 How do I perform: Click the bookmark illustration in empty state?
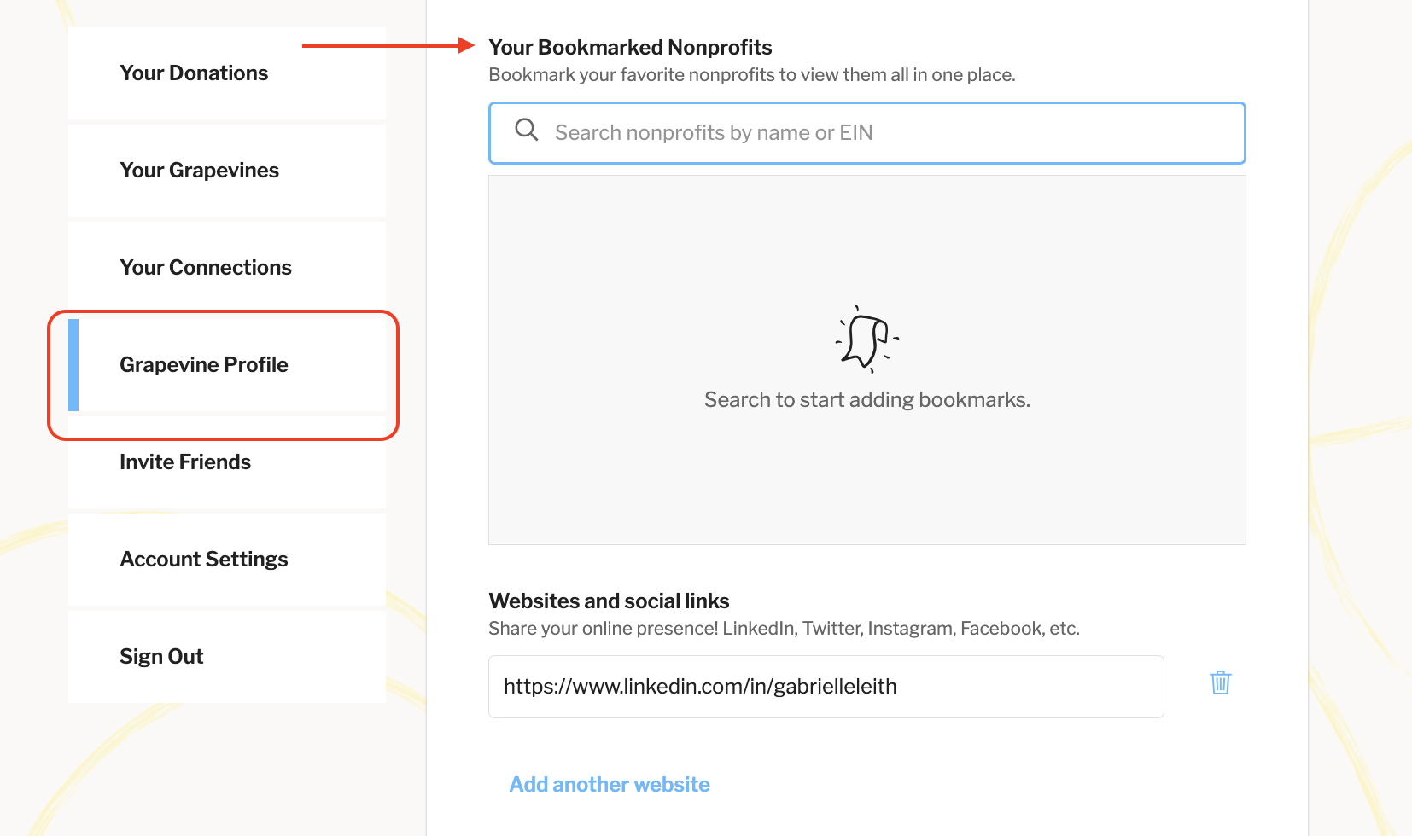click(x=866, y=340)
